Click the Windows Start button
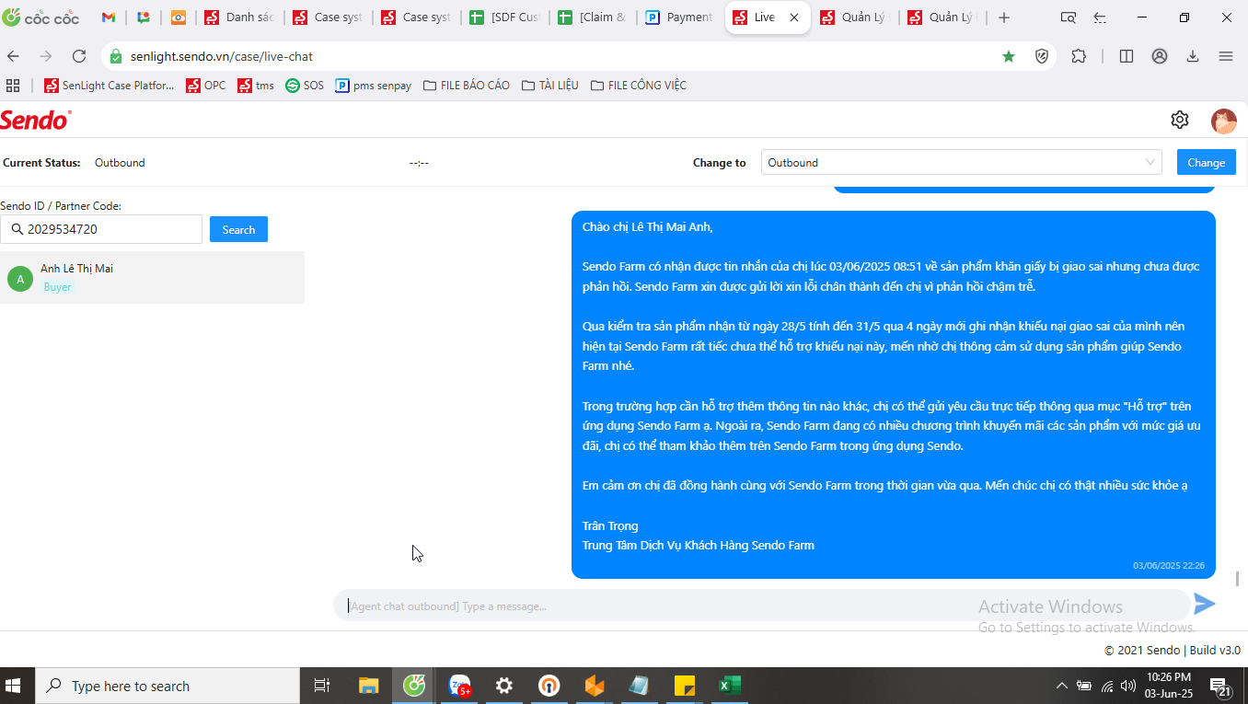Viewport: 1248px width, 704px height. (x=14, y=686)
